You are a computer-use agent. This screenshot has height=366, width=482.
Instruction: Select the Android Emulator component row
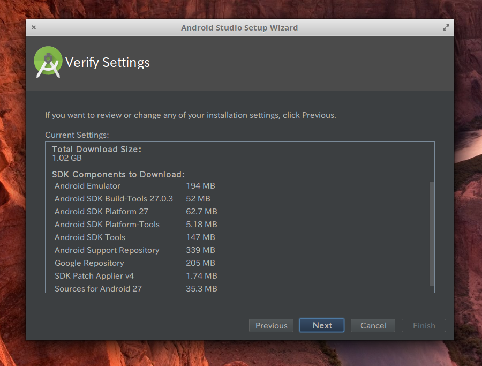coord(87,186)
